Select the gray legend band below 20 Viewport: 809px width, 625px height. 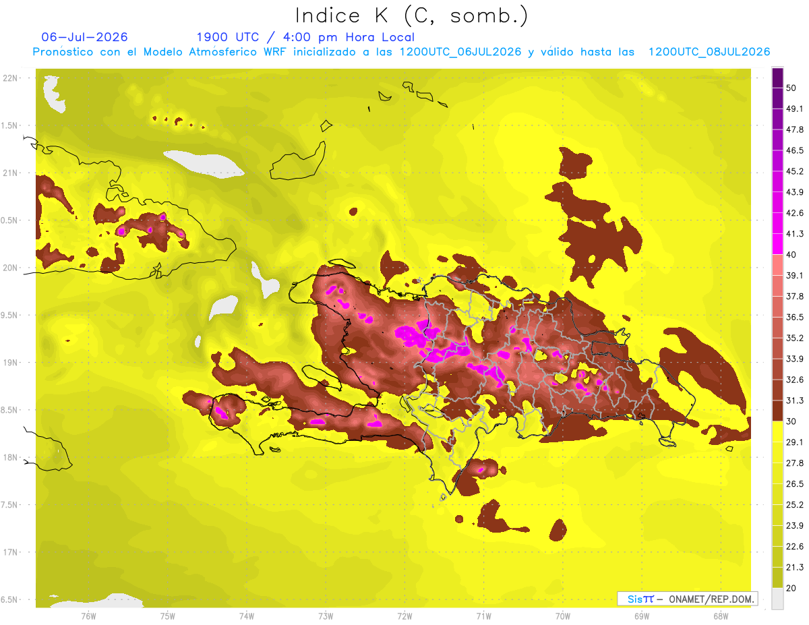tap(777, 598)
